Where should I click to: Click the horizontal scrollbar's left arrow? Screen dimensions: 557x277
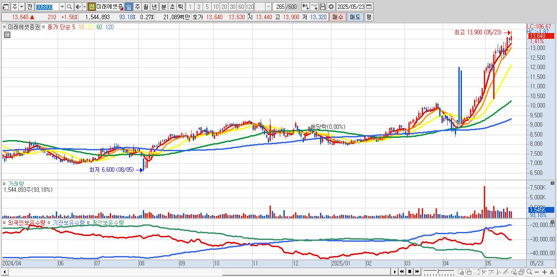tap(5, 272)
